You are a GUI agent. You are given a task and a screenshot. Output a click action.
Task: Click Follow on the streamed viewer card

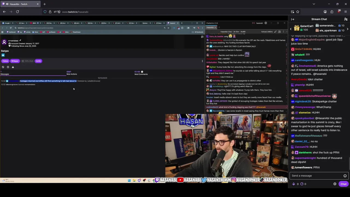(5, 61)
